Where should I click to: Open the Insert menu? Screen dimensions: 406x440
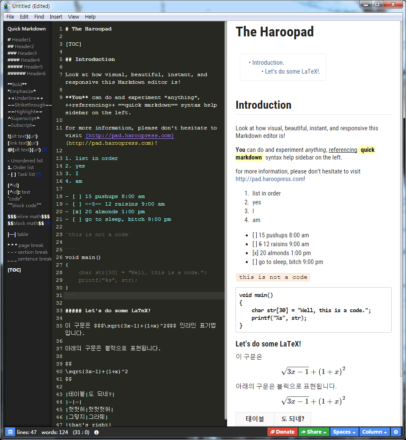click(56, 17)
